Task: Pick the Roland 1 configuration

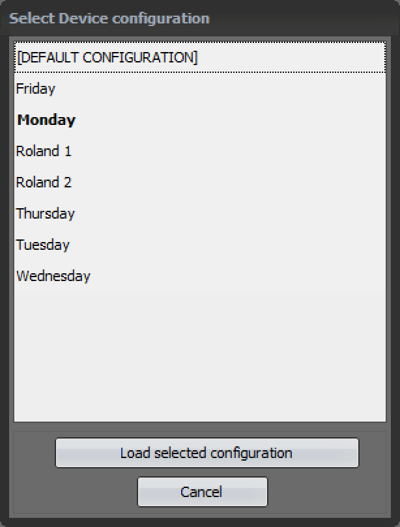Action: pos(200,151)
